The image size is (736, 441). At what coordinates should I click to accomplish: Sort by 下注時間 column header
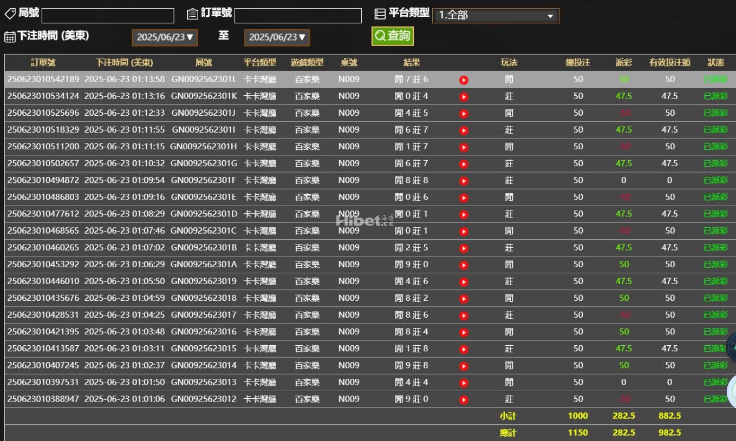(124, 63)
